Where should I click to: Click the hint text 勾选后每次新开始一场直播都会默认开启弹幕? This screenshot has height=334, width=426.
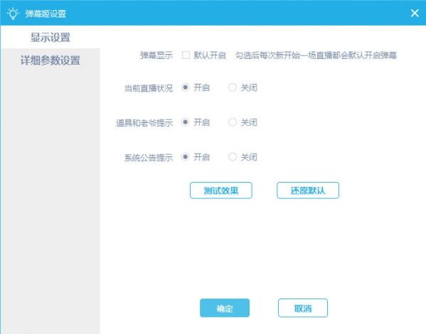316,55
